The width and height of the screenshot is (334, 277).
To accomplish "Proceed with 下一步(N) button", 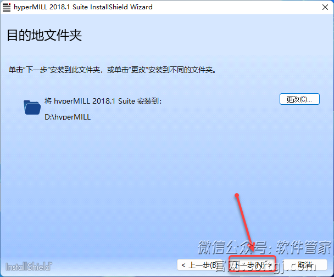I will 252,265.
